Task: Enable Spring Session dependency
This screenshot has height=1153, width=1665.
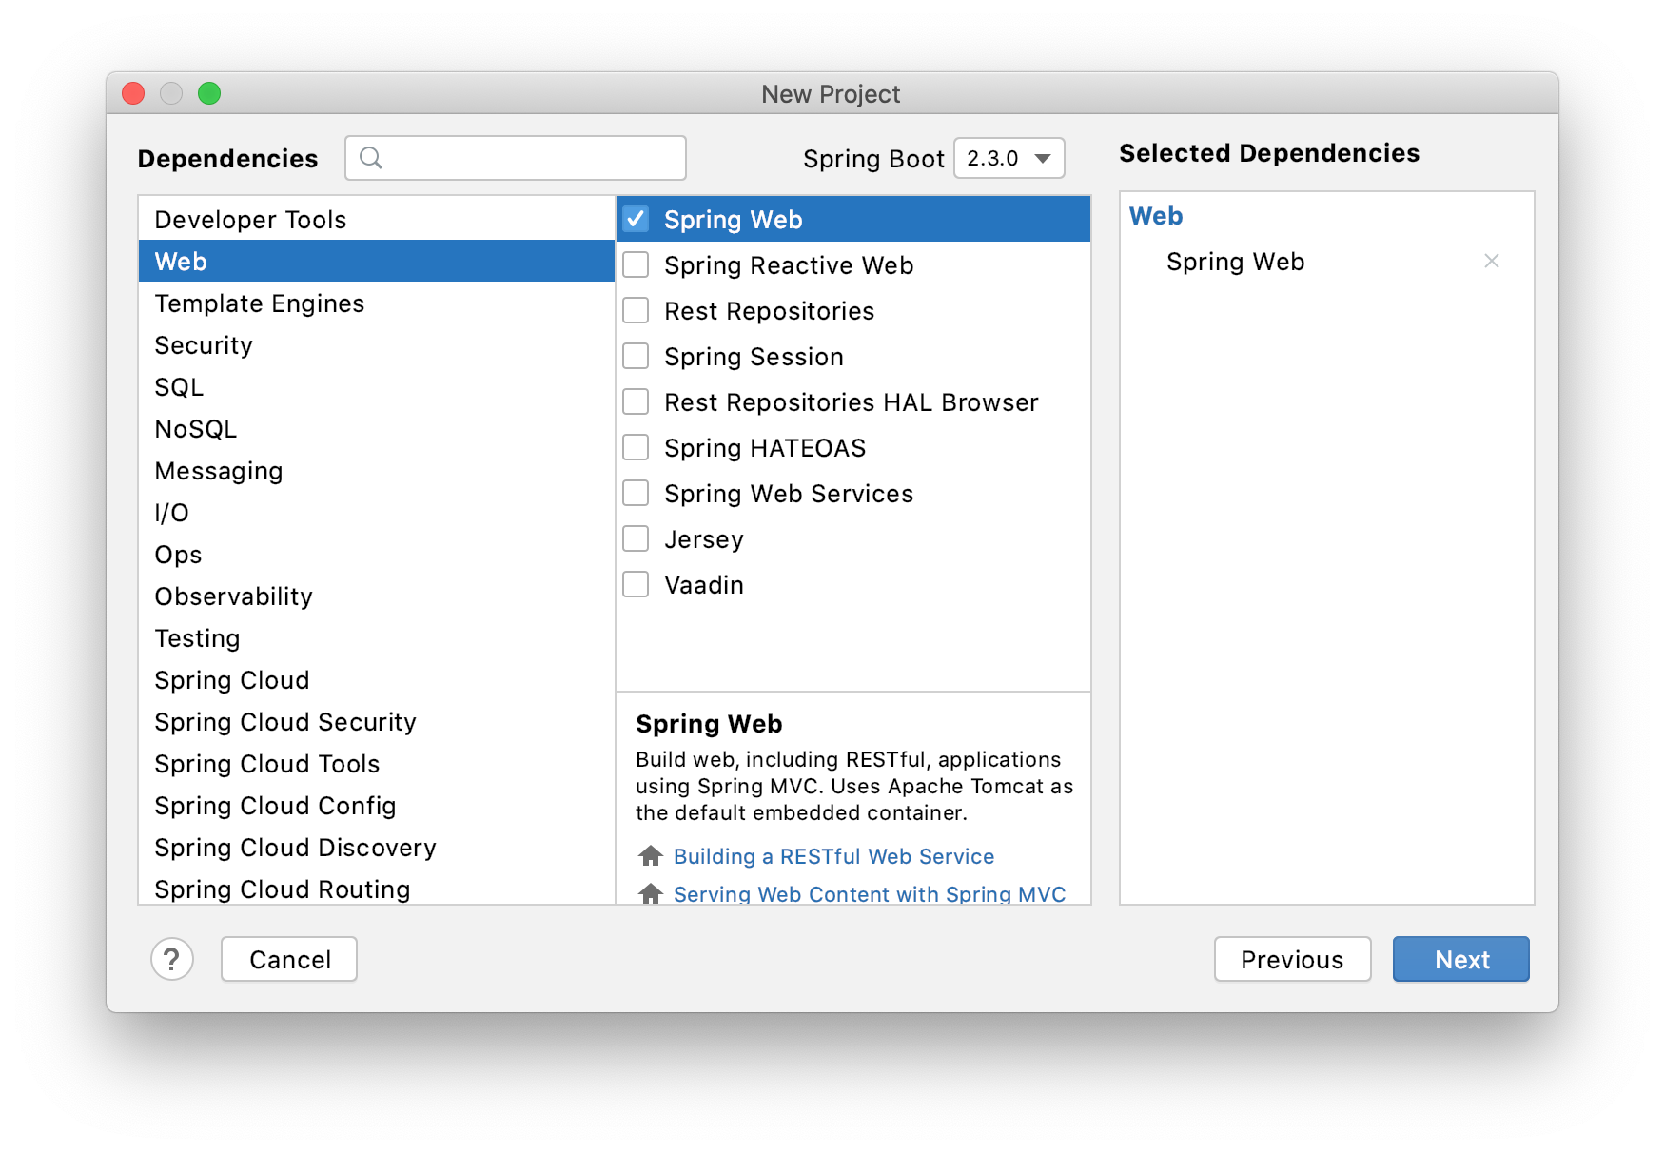Action: coord(636,356)
